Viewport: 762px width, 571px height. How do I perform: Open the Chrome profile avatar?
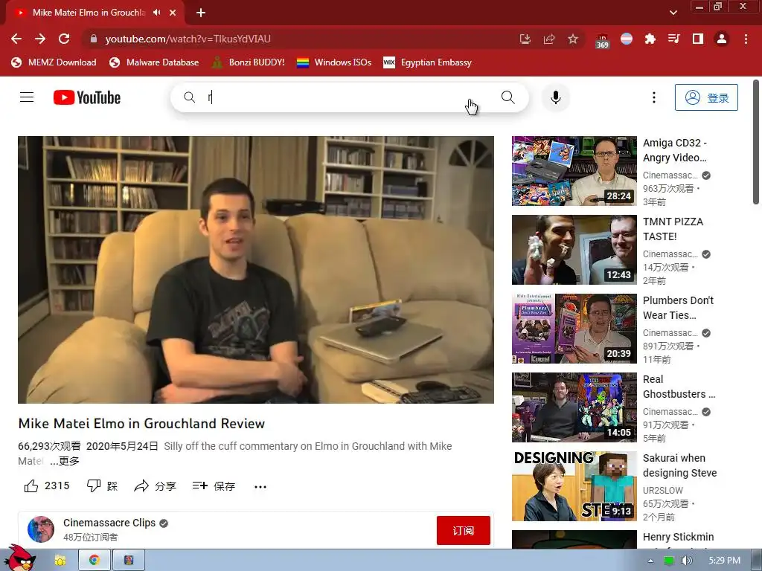click(722, 39)
